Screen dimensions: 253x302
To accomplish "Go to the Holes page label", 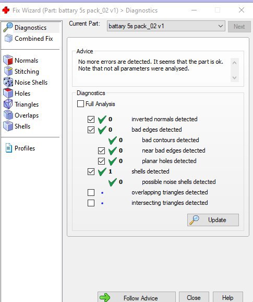I will (x=22, y=94).
